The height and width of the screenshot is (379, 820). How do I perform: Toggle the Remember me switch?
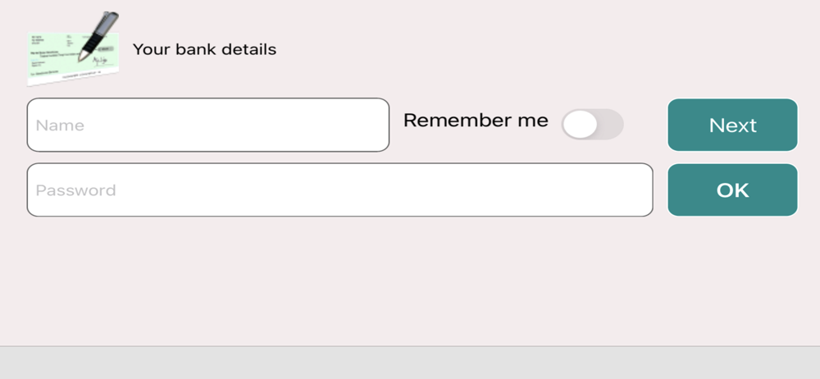[592, 125]
